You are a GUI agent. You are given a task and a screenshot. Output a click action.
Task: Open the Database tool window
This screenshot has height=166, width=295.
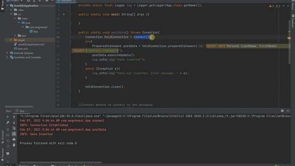point(293,21)
